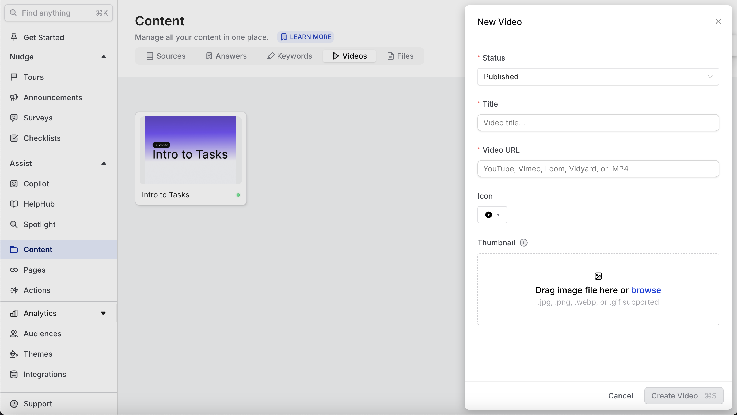Switch to the Sources tab
Image resolution: width=737 pixels, height=415 pixels.
pos(166,56)
